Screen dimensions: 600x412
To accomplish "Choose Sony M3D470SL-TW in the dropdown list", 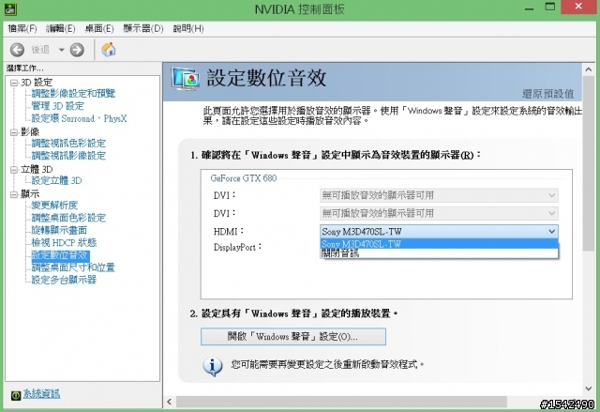I will (x=439, y=243).
